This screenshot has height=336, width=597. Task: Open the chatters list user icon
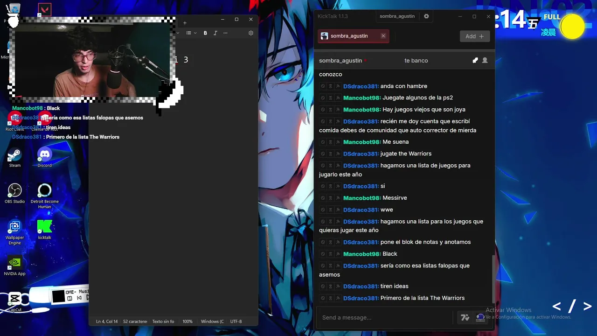coord(485,61)
